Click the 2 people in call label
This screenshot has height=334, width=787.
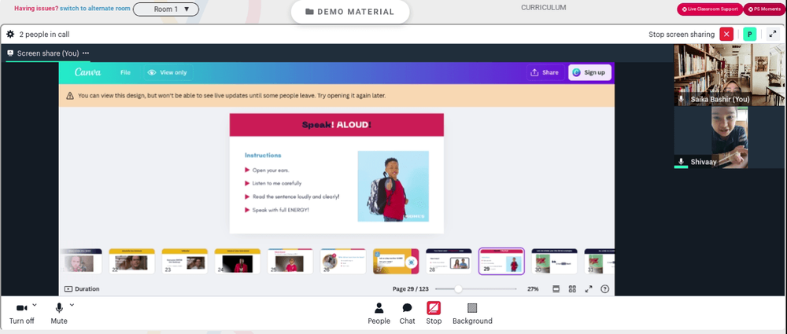coord(44,35)
